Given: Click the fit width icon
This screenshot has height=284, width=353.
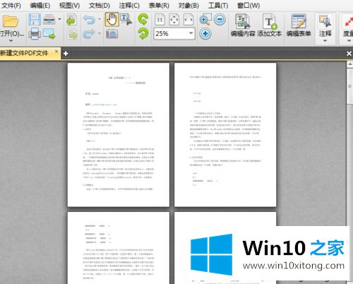Looking at the screenshot, I should click(x=189, y=20).
